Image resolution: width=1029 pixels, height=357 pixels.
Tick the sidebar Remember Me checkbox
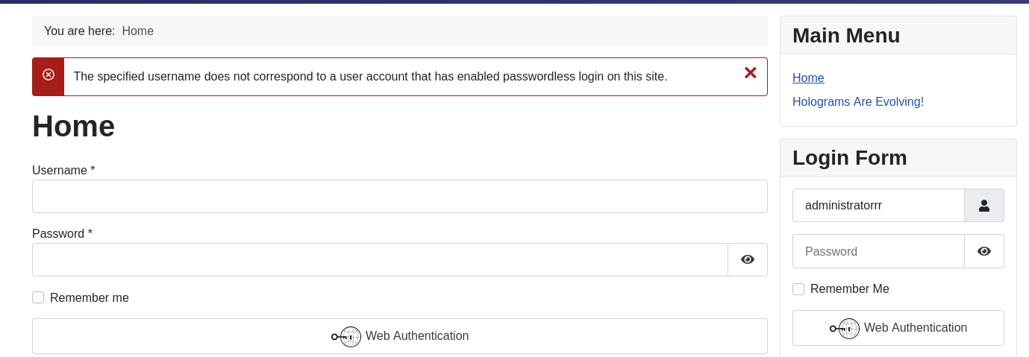pos(798,289)
